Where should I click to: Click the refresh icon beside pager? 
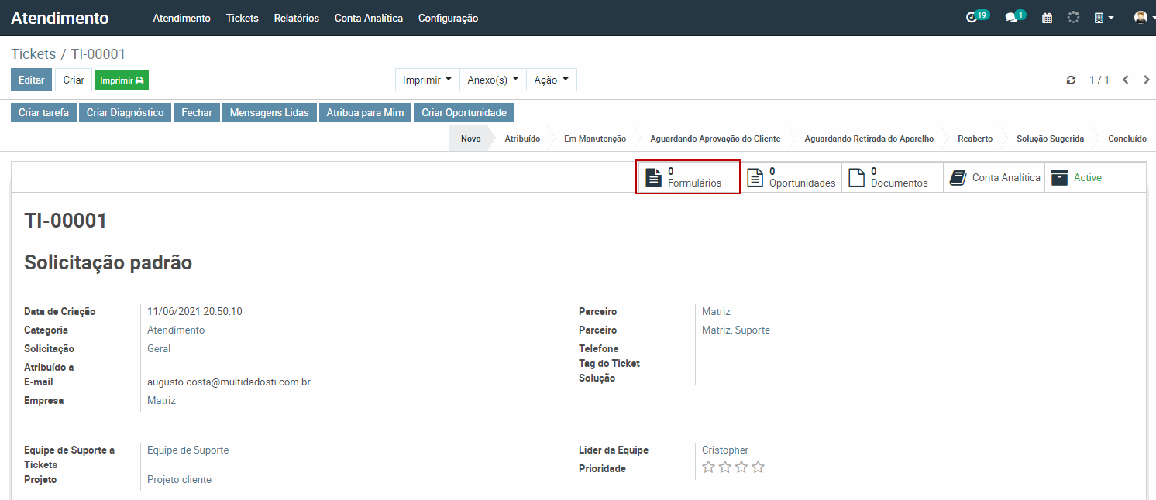[x=1072, y=80]
